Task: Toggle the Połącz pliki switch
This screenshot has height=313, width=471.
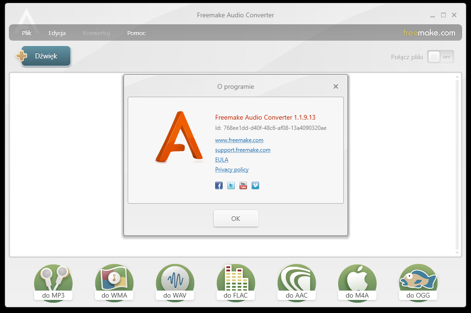Action: [x=440, y=57]
